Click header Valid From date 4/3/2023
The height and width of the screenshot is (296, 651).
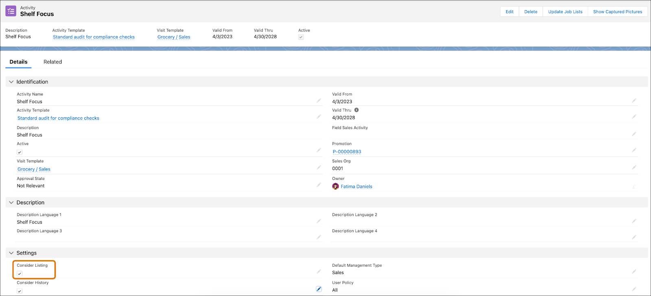(223, 37)
